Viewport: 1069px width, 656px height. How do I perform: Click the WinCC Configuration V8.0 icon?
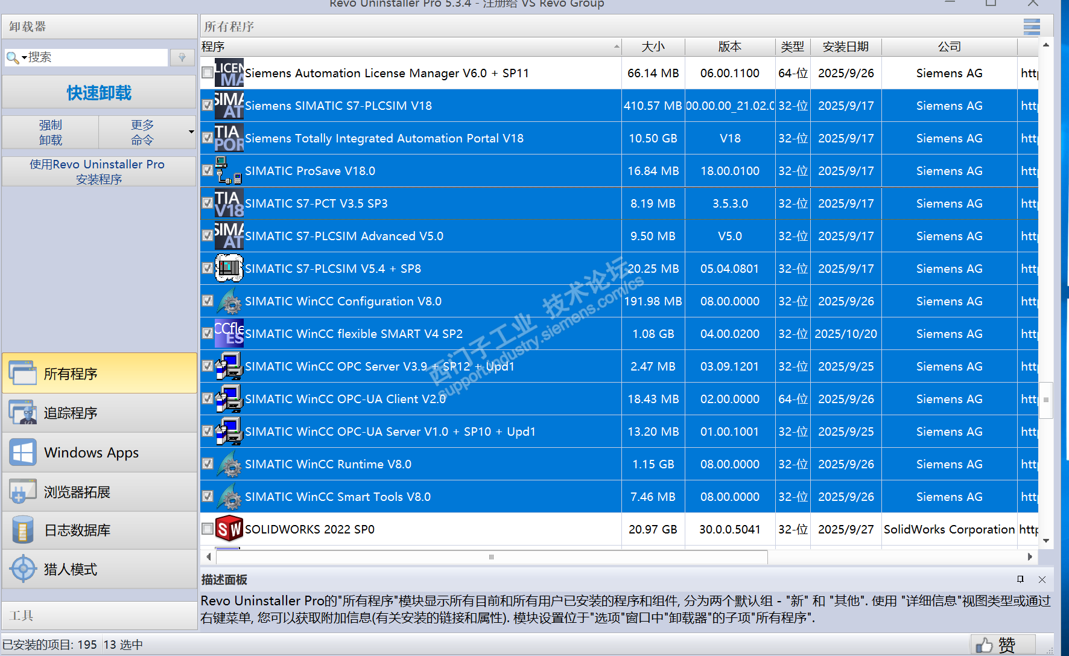tap(229, 301)
